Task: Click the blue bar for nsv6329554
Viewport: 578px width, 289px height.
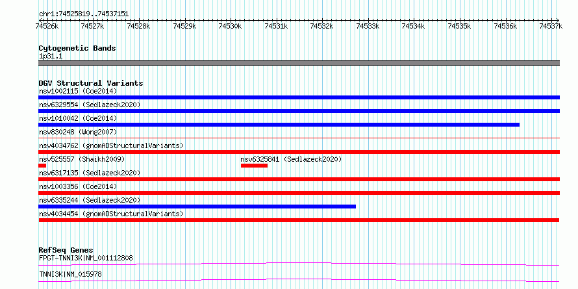Action: tap(299, 111)
